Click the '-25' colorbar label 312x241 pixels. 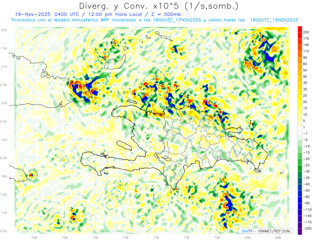click(306, 165)
